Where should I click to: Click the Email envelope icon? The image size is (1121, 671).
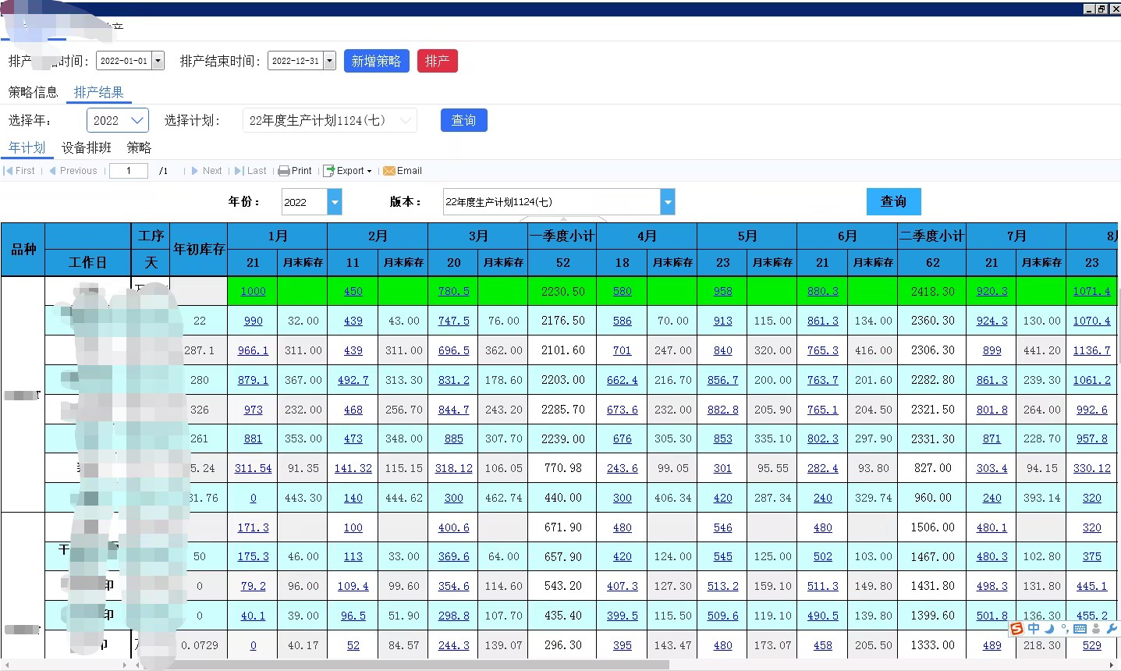(389, 171)
